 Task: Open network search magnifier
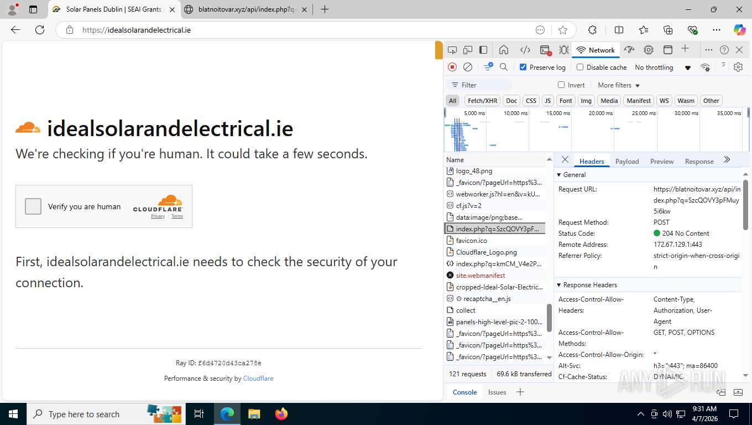pyautogui.click(x=504, y=67)
